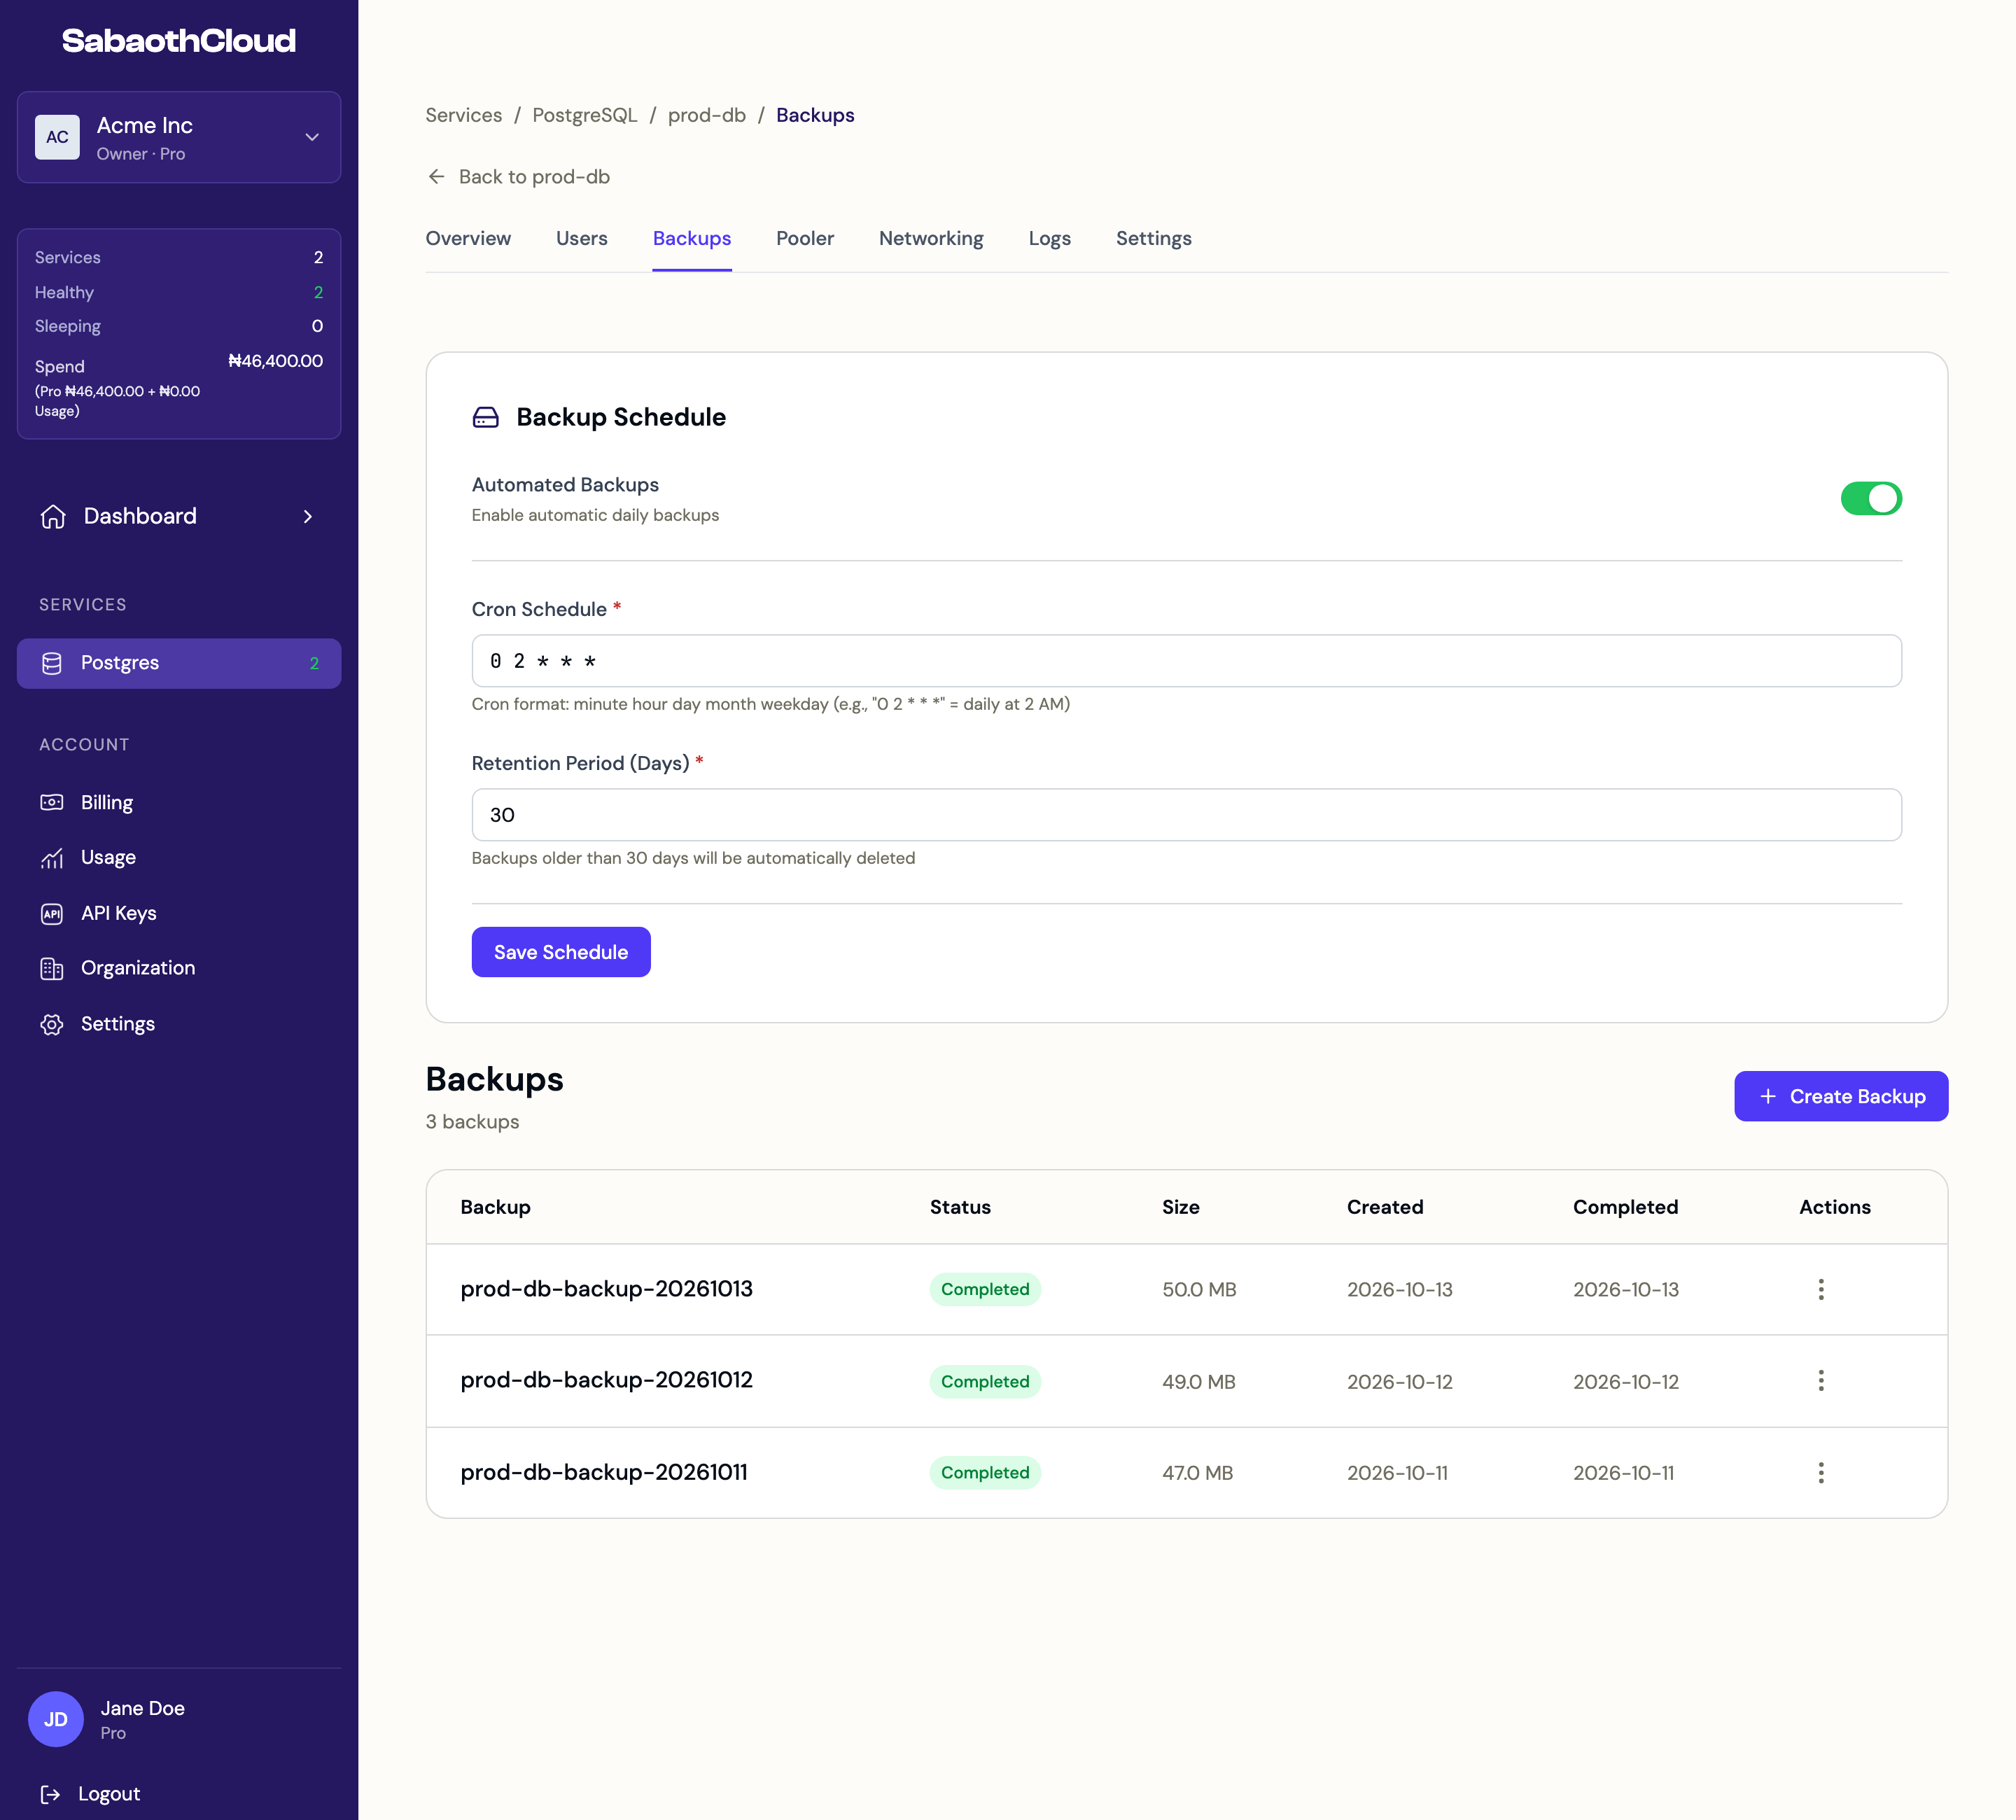Switch to the Users tab
The image size is (2016, 1820).
(x=582, y=238)
